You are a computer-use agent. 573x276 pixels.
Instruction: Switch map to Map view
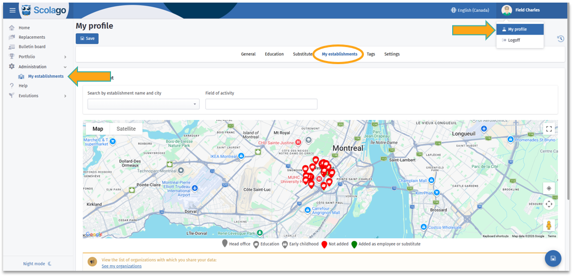point(98,129)
